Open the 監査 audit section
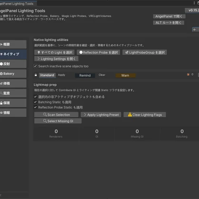Image resolution: width=199 pixels, height=199 pixels. coord(13,93)
